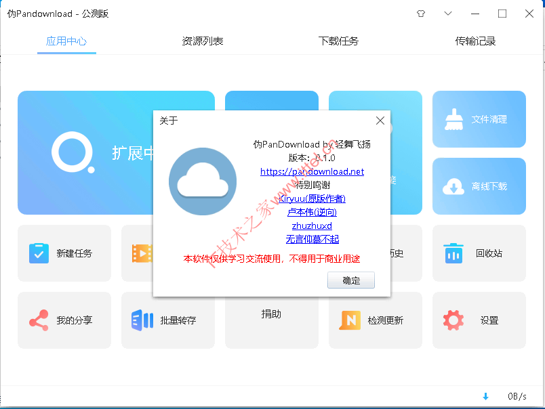Switch to 资源列表 tab

(x=203, y=41)
